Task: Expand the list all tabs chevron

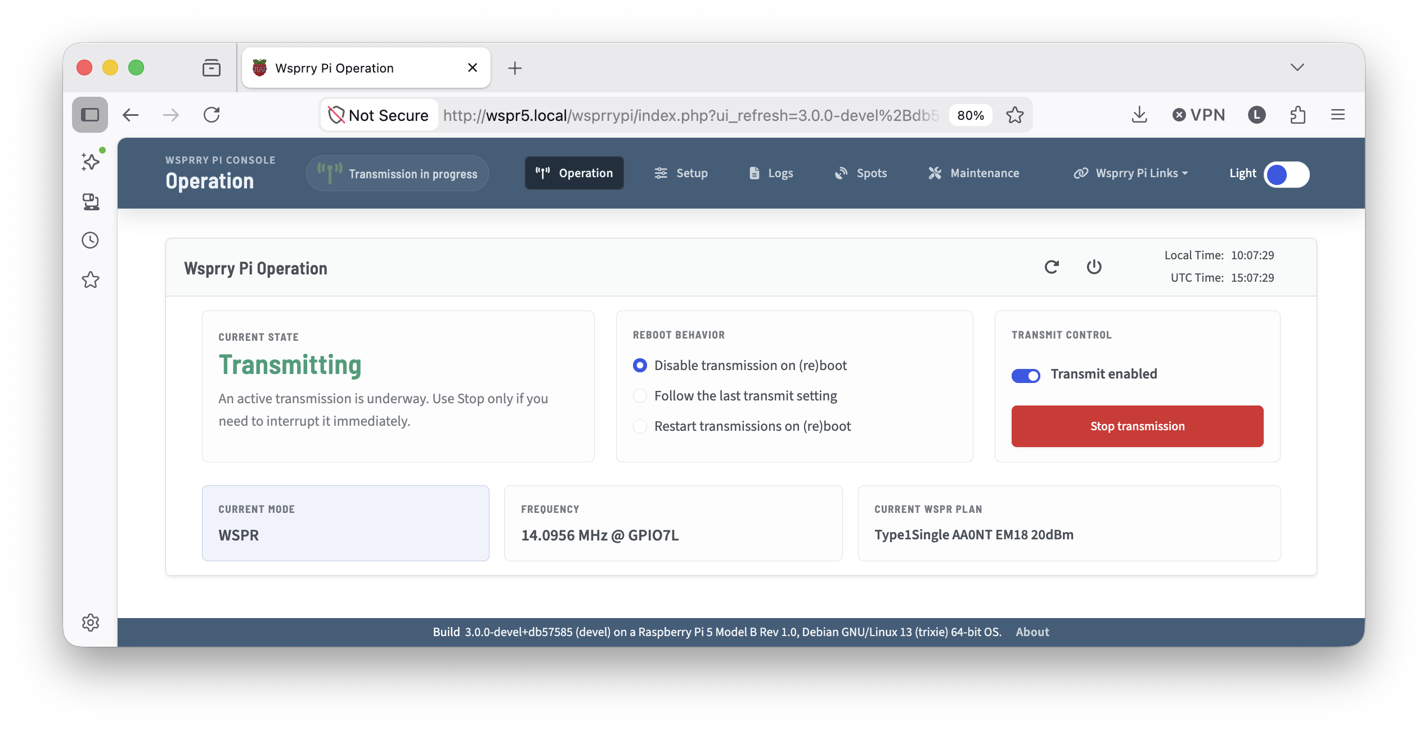Action: [x=1297, y=67]
